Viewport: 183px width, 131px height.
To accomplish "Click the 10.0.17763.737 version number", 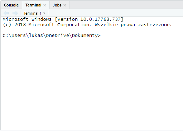I will click(x=100, y=19).
